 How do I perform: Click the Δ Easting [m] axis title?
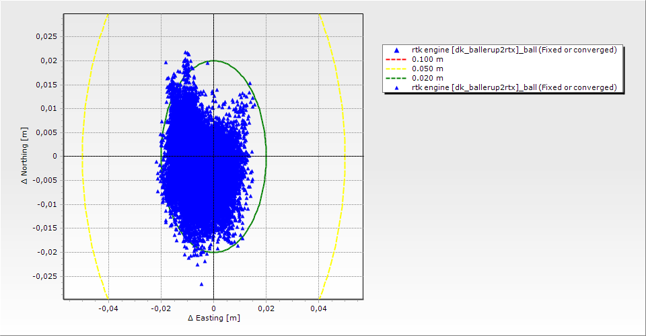[214, 318]
